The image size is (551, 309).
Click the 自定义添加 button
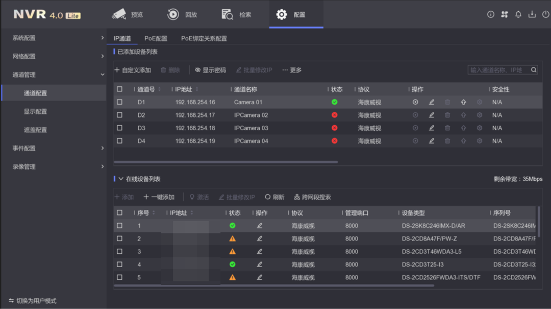(x=133, y=70)
